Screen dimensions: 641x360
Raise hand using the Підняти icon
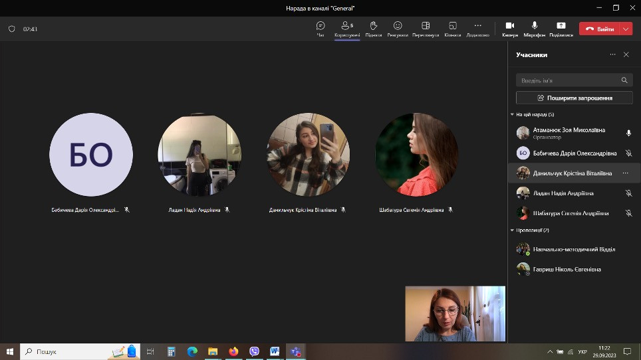[x=374, y=26]
